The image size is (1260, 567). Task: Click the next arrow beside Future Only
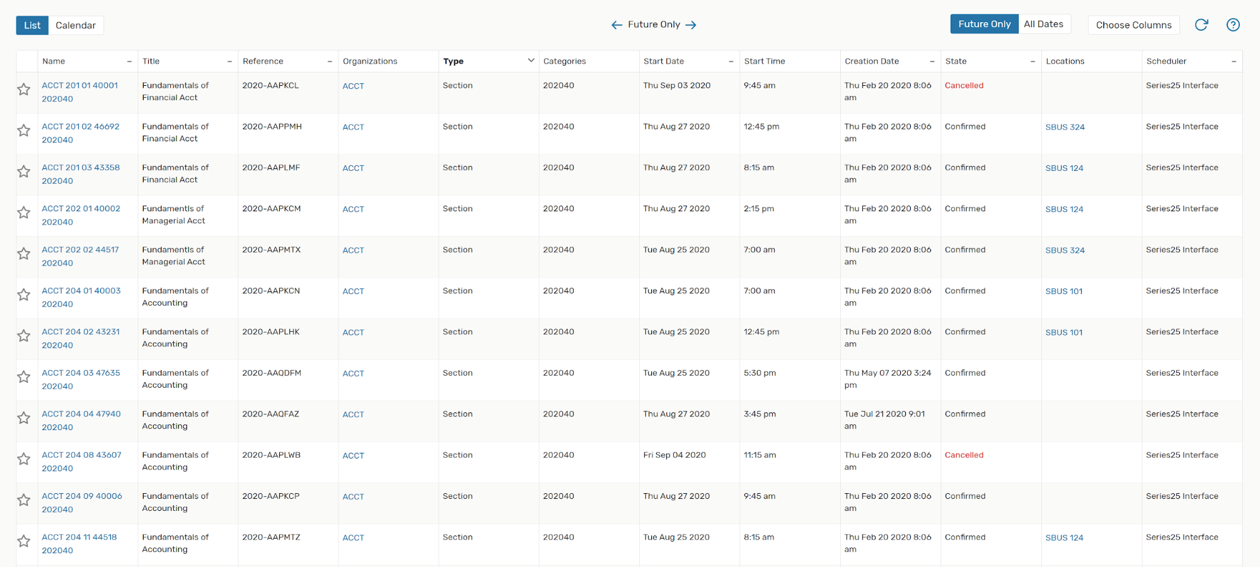pos(691,25)
